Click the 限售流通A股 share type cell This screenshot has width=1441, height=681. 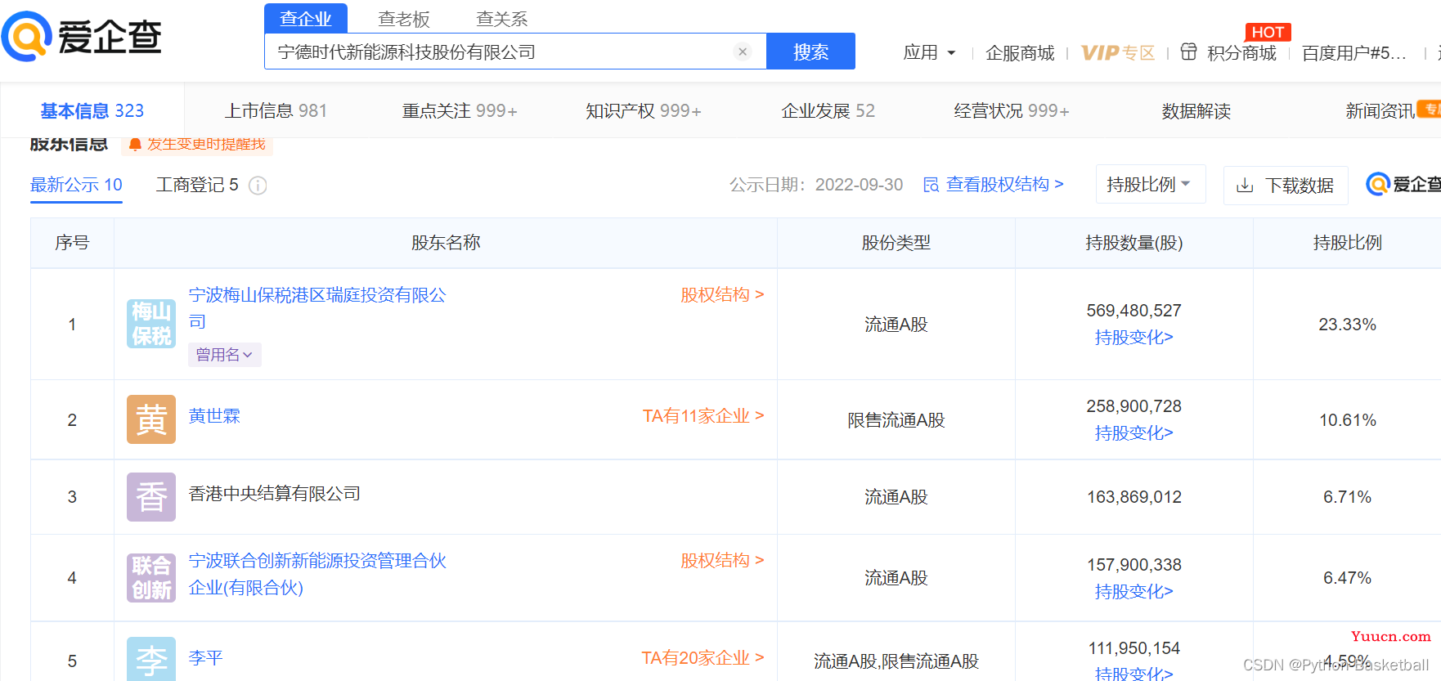pyautogui.click(x=896, y=420)
